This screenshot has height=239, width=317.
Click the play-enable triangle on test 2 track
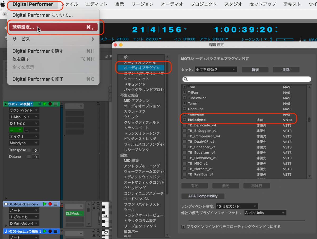click(x=45, y=104)
